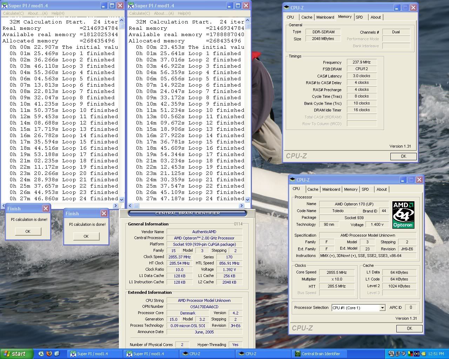Image resolution: width=449 pixels, height=359 pixels.
Task: Click the Vendor Name AuthenticAMD
Action: (x=204, y=232)
